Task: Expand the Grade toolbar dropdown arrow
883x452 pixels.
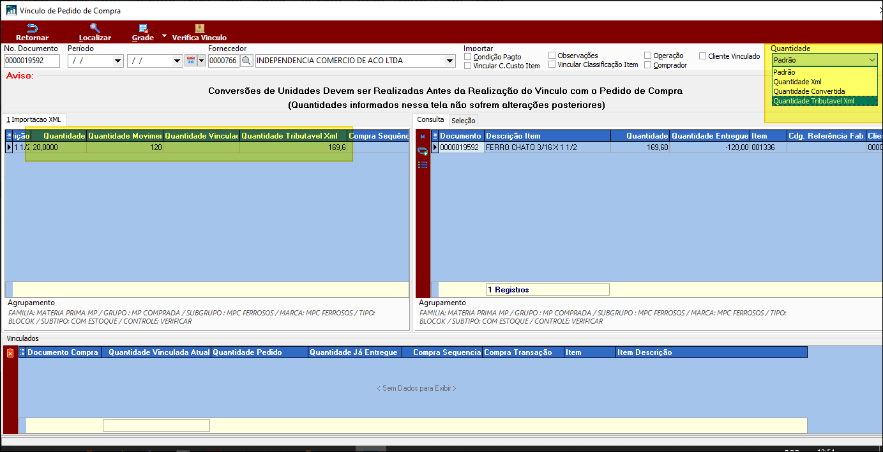Action: tap(164, 36)
